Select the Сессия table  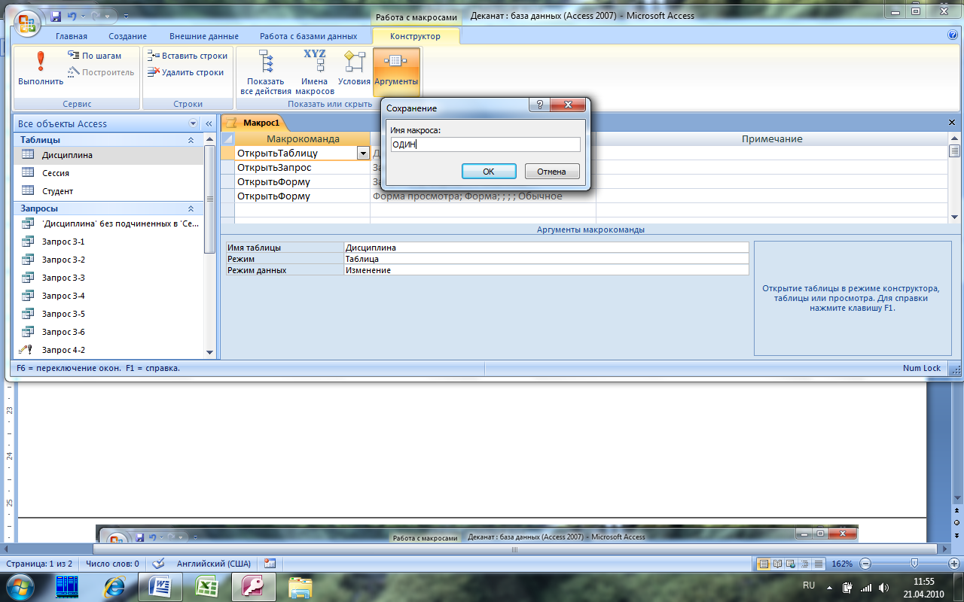(x=108, y=173)
